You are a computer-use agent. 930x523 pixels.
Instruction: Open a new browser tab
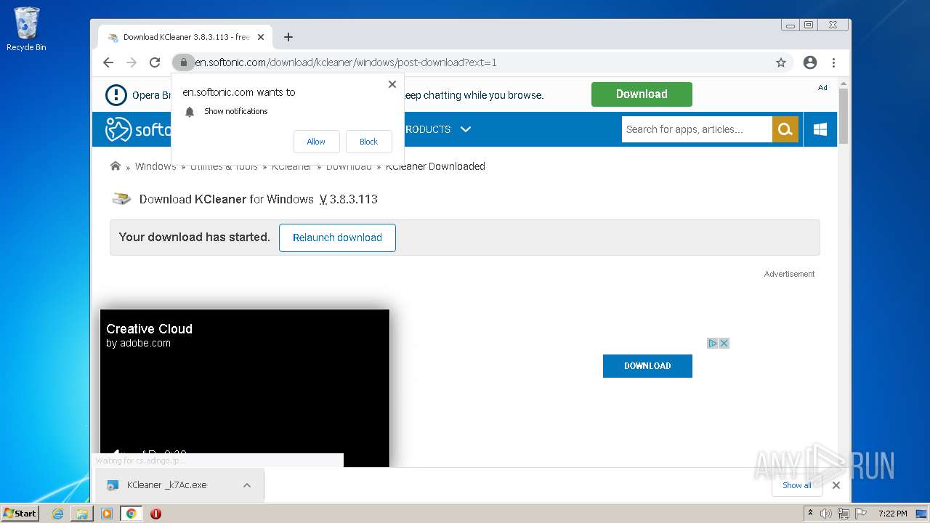[288, 37]
